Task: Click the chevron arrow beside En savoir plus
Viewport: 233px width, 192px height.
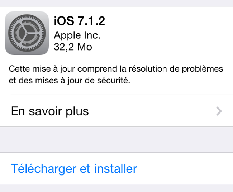Action: tap(219, 111)
